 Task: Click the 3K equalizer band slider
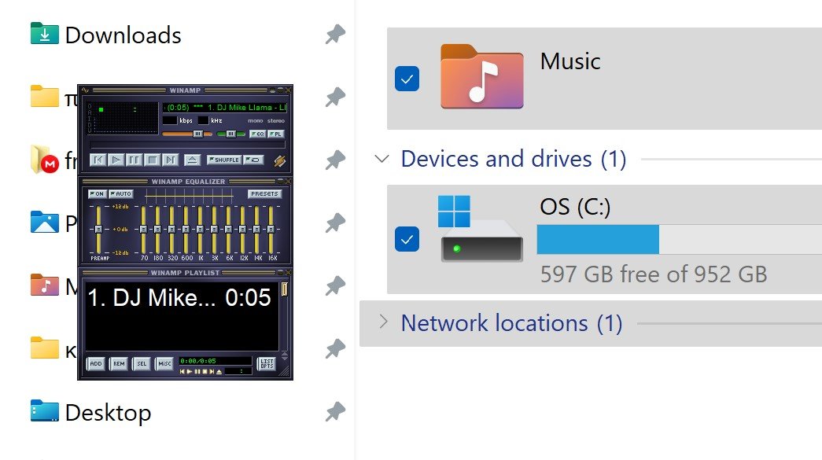[215, 230]
